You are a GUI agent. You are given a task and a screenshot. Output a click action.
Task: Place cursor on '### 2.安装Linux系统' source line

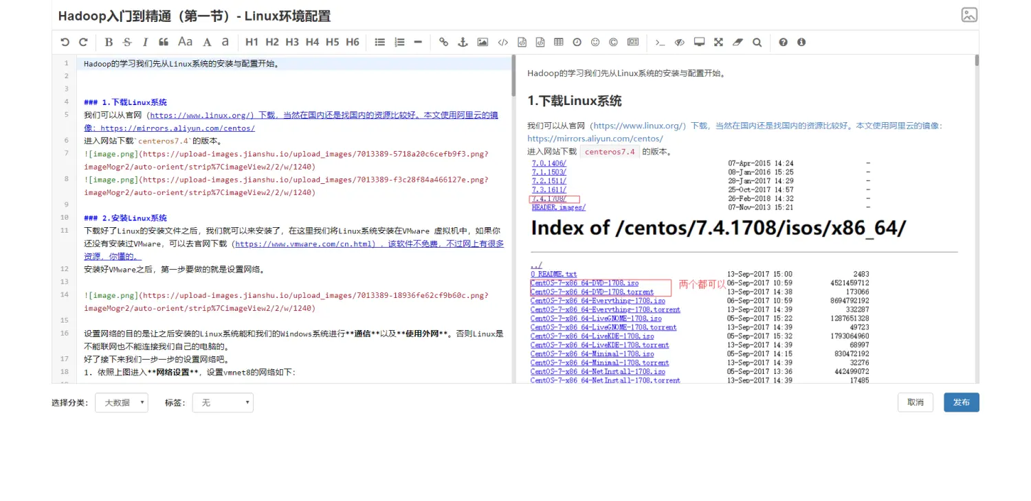[125, 218]
